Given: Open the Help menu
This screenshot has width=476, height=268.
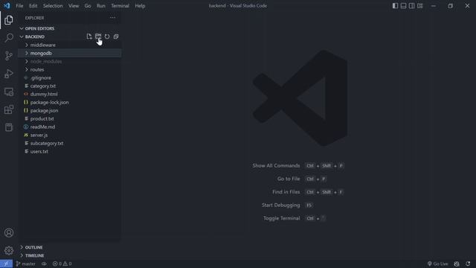Looking at the screenshot, I should (x=140, y=6).
